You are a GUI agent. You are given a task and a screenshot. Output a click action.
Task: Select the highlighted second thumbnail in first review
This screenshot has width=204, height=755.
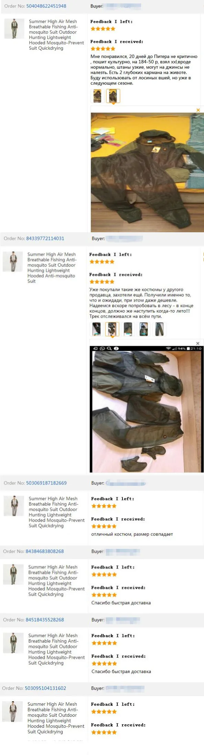coord(113,96)
